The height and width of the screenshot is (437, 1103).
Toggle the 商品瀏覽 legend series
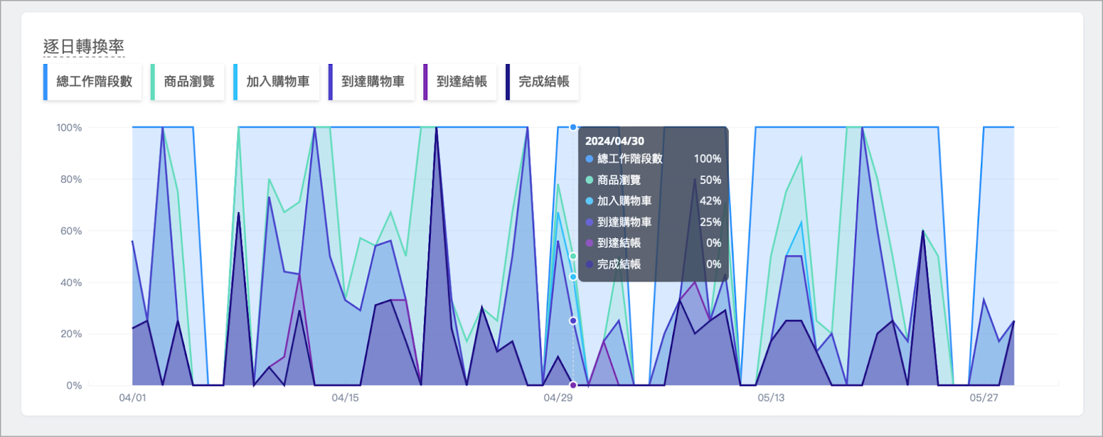click(x=188, y=82)
